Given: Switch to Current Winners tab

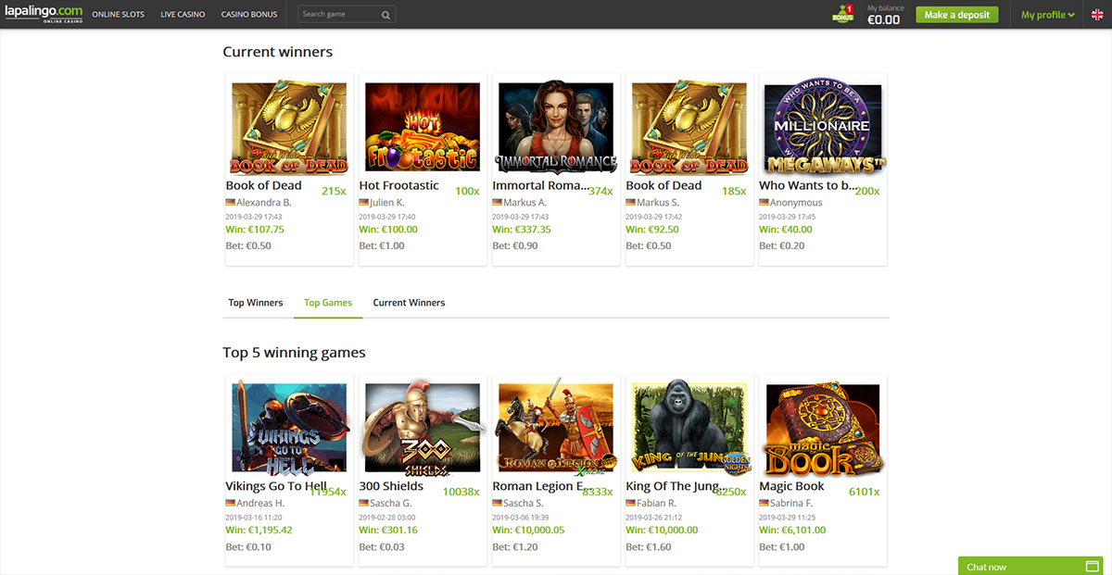Looking at the screenshot, I should [409, 303].
